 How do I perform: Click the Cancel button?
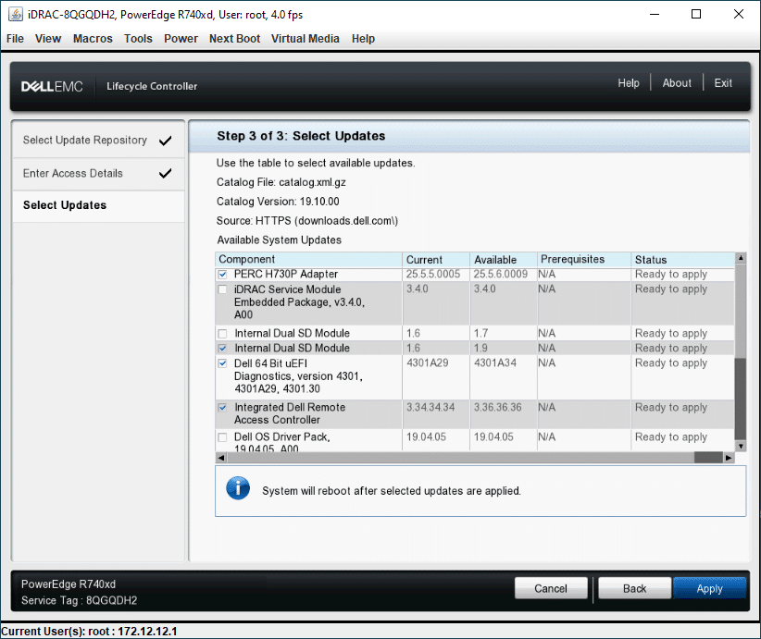coord(551,588)
